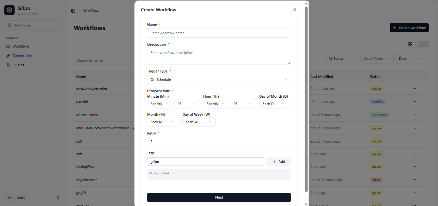Expand the gripo user account switcher
Viewport: 438px width, 206px height.
(33, 197)
